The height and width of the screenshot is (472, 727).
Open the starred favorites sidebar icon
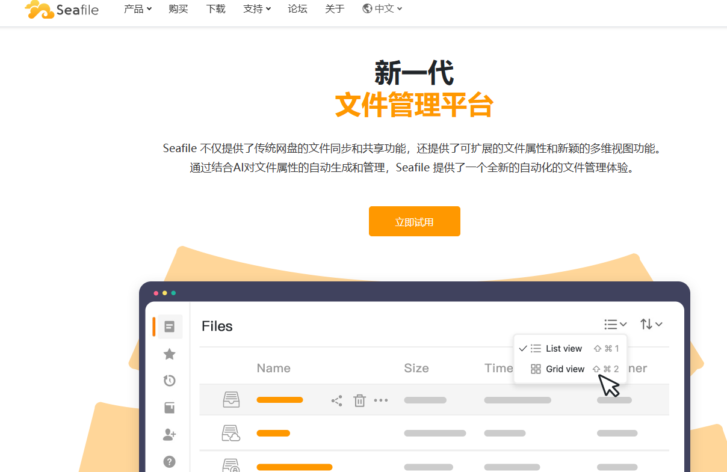coord(170,354)
